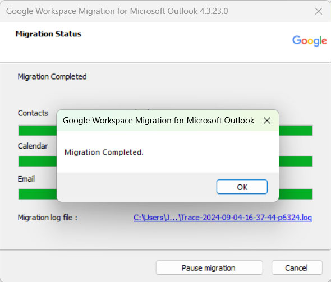Click the Calendar label

[x=33, y=146]
